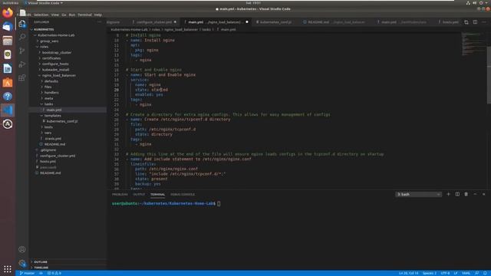Split the editor to the right
The width and height of the screenshot is (491, 276).
click(x=475, y=22)
